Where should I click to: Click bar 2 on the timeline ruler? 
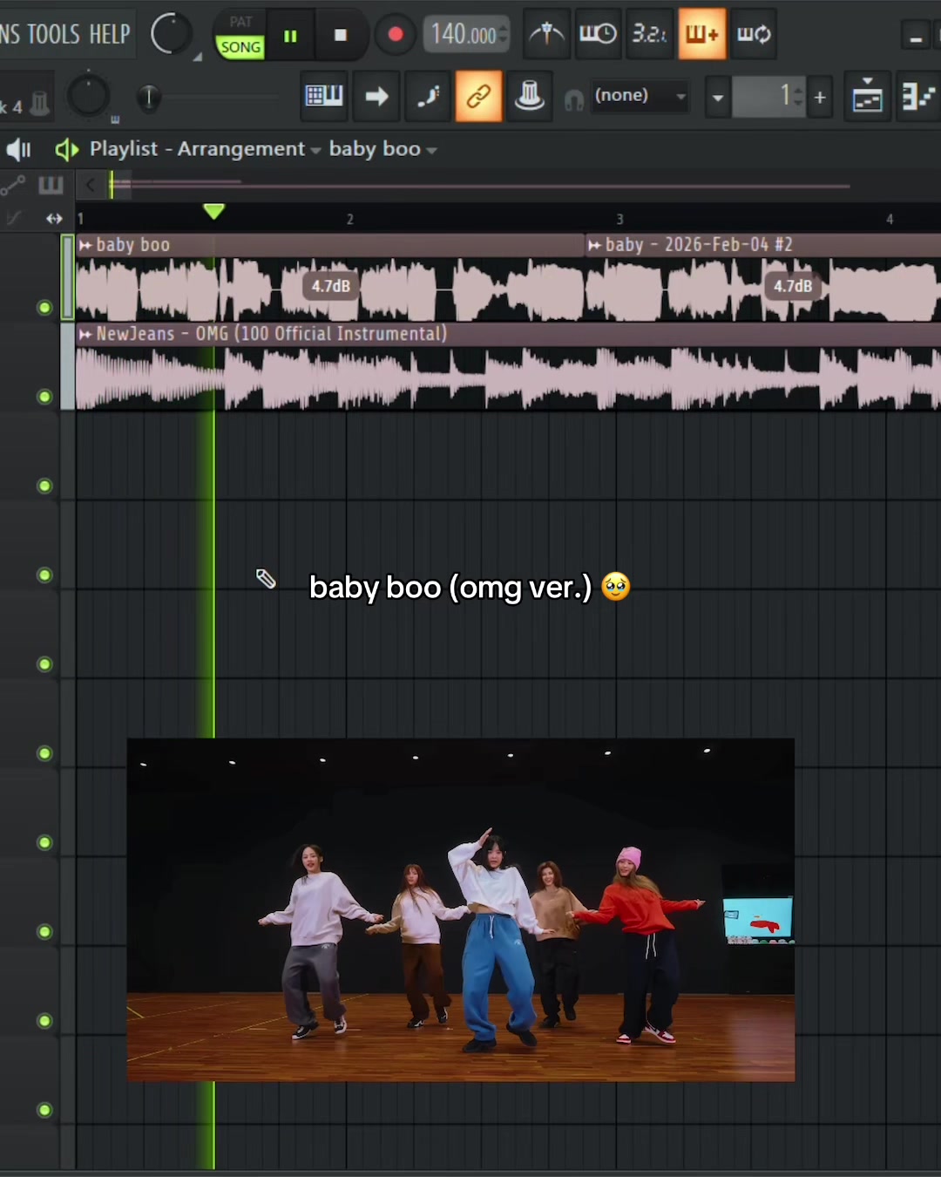pyautogui.click(x=349, y=219)
